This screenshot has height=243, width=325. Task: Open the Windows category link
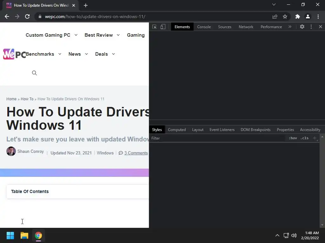tap(105, 153)
